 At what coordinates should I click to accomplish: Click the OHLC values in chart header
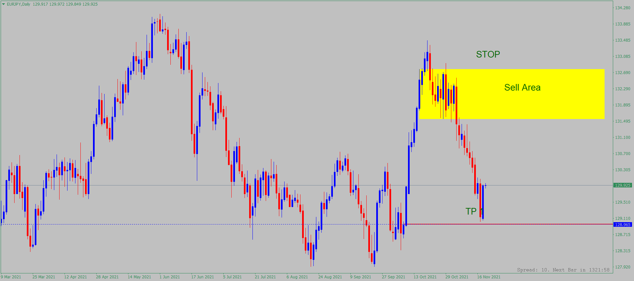tap(65, 4)
